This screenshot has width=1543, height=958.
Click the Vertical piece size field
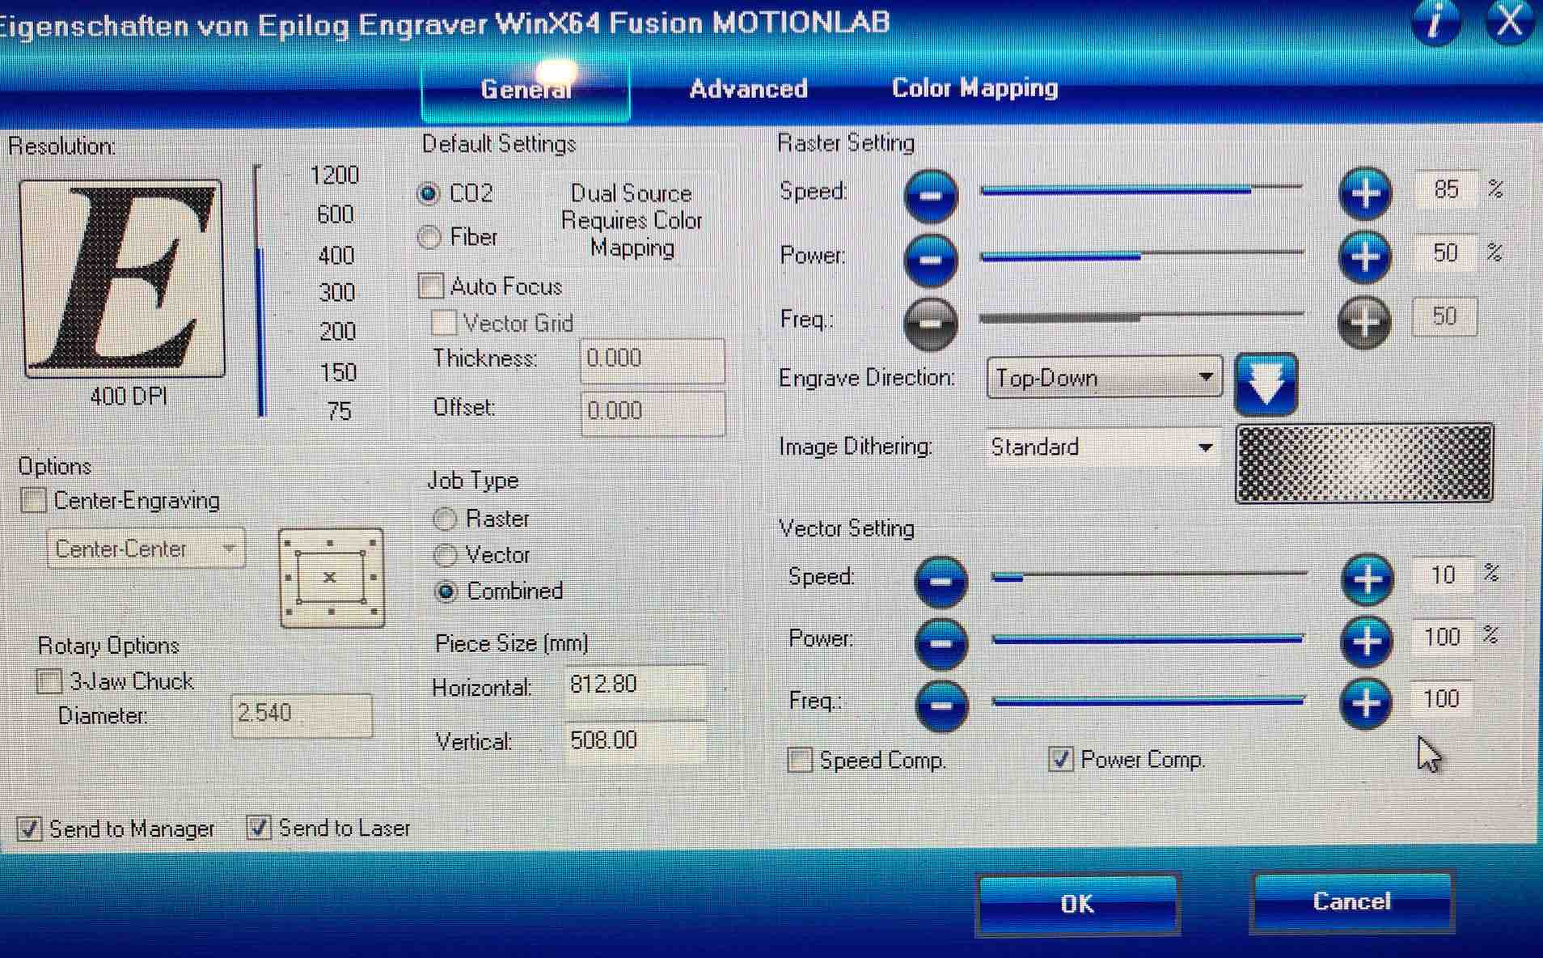click(636, 740)
